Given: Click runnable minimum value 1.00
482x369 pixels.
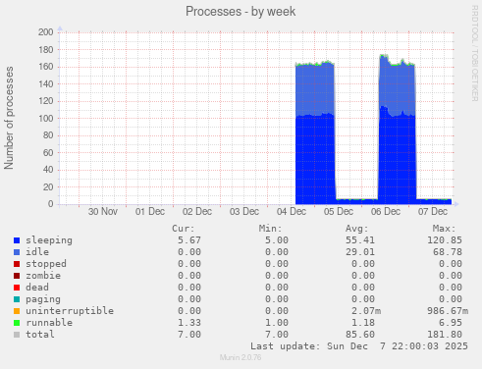Looking at the screenshot, I should pyautogui.click(x=277, y=323).
